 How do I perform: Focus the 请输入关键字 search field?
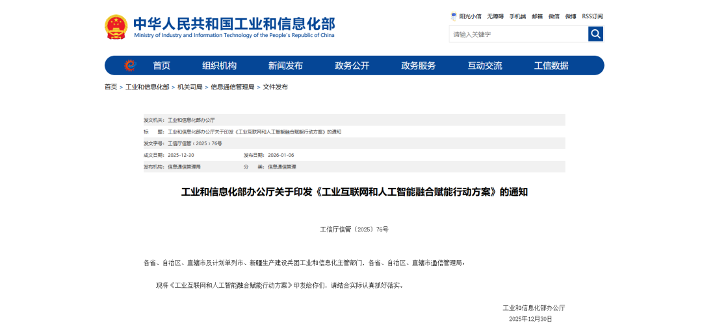click(519, 34)
